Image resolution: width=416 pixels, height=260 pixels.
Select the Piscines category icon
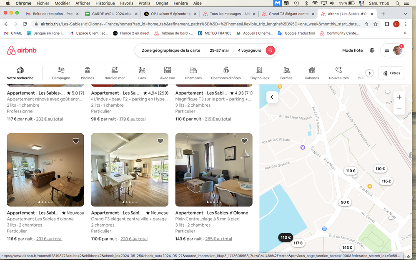point(87,70)
